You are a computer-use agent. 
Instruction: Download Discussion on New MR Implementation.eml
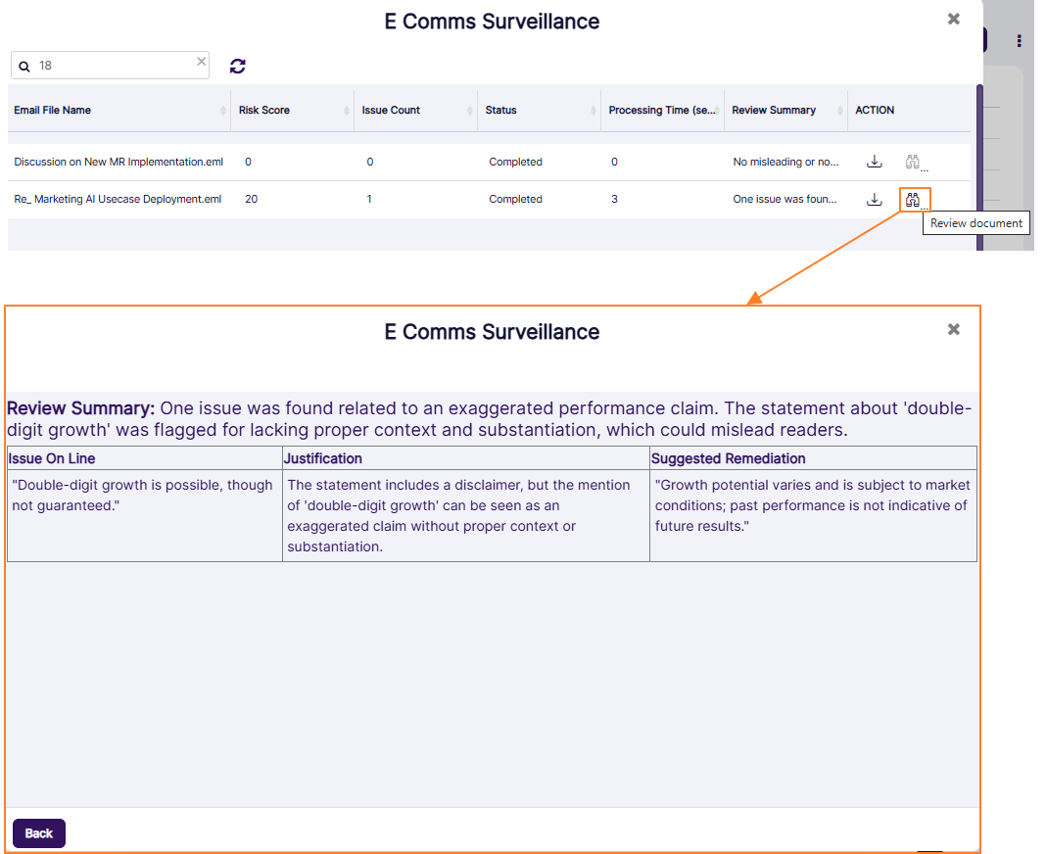pos(875,162)
